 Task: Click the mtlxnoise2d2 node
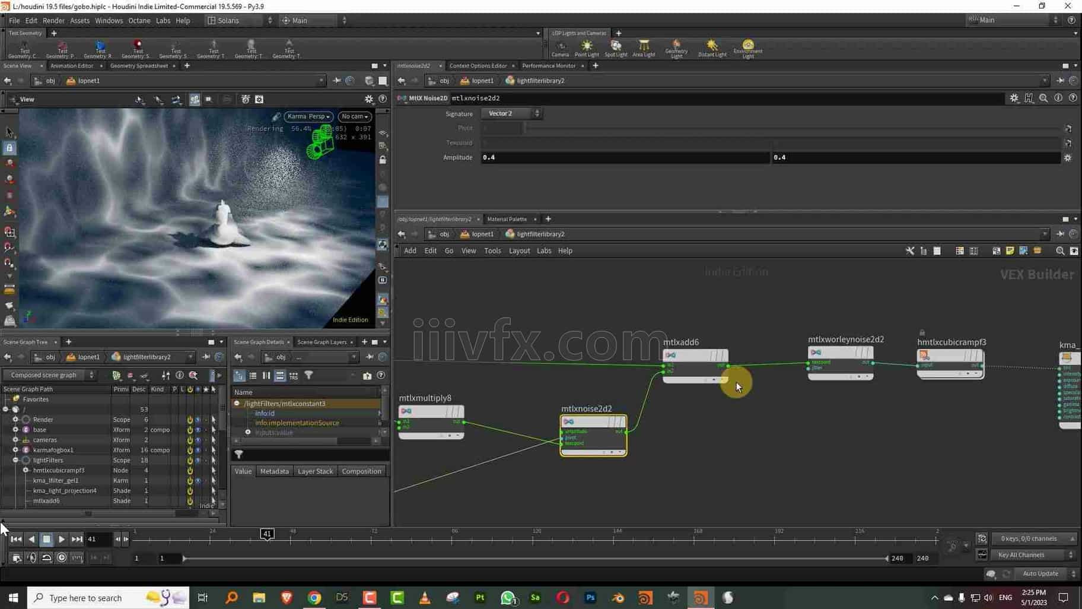(x=593, y=435)
